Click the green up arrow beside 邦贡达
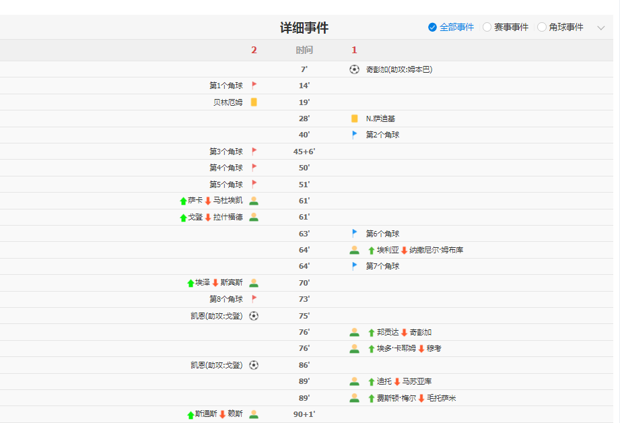The width and height of the screenshot is (620, 423). click(372, 333)
